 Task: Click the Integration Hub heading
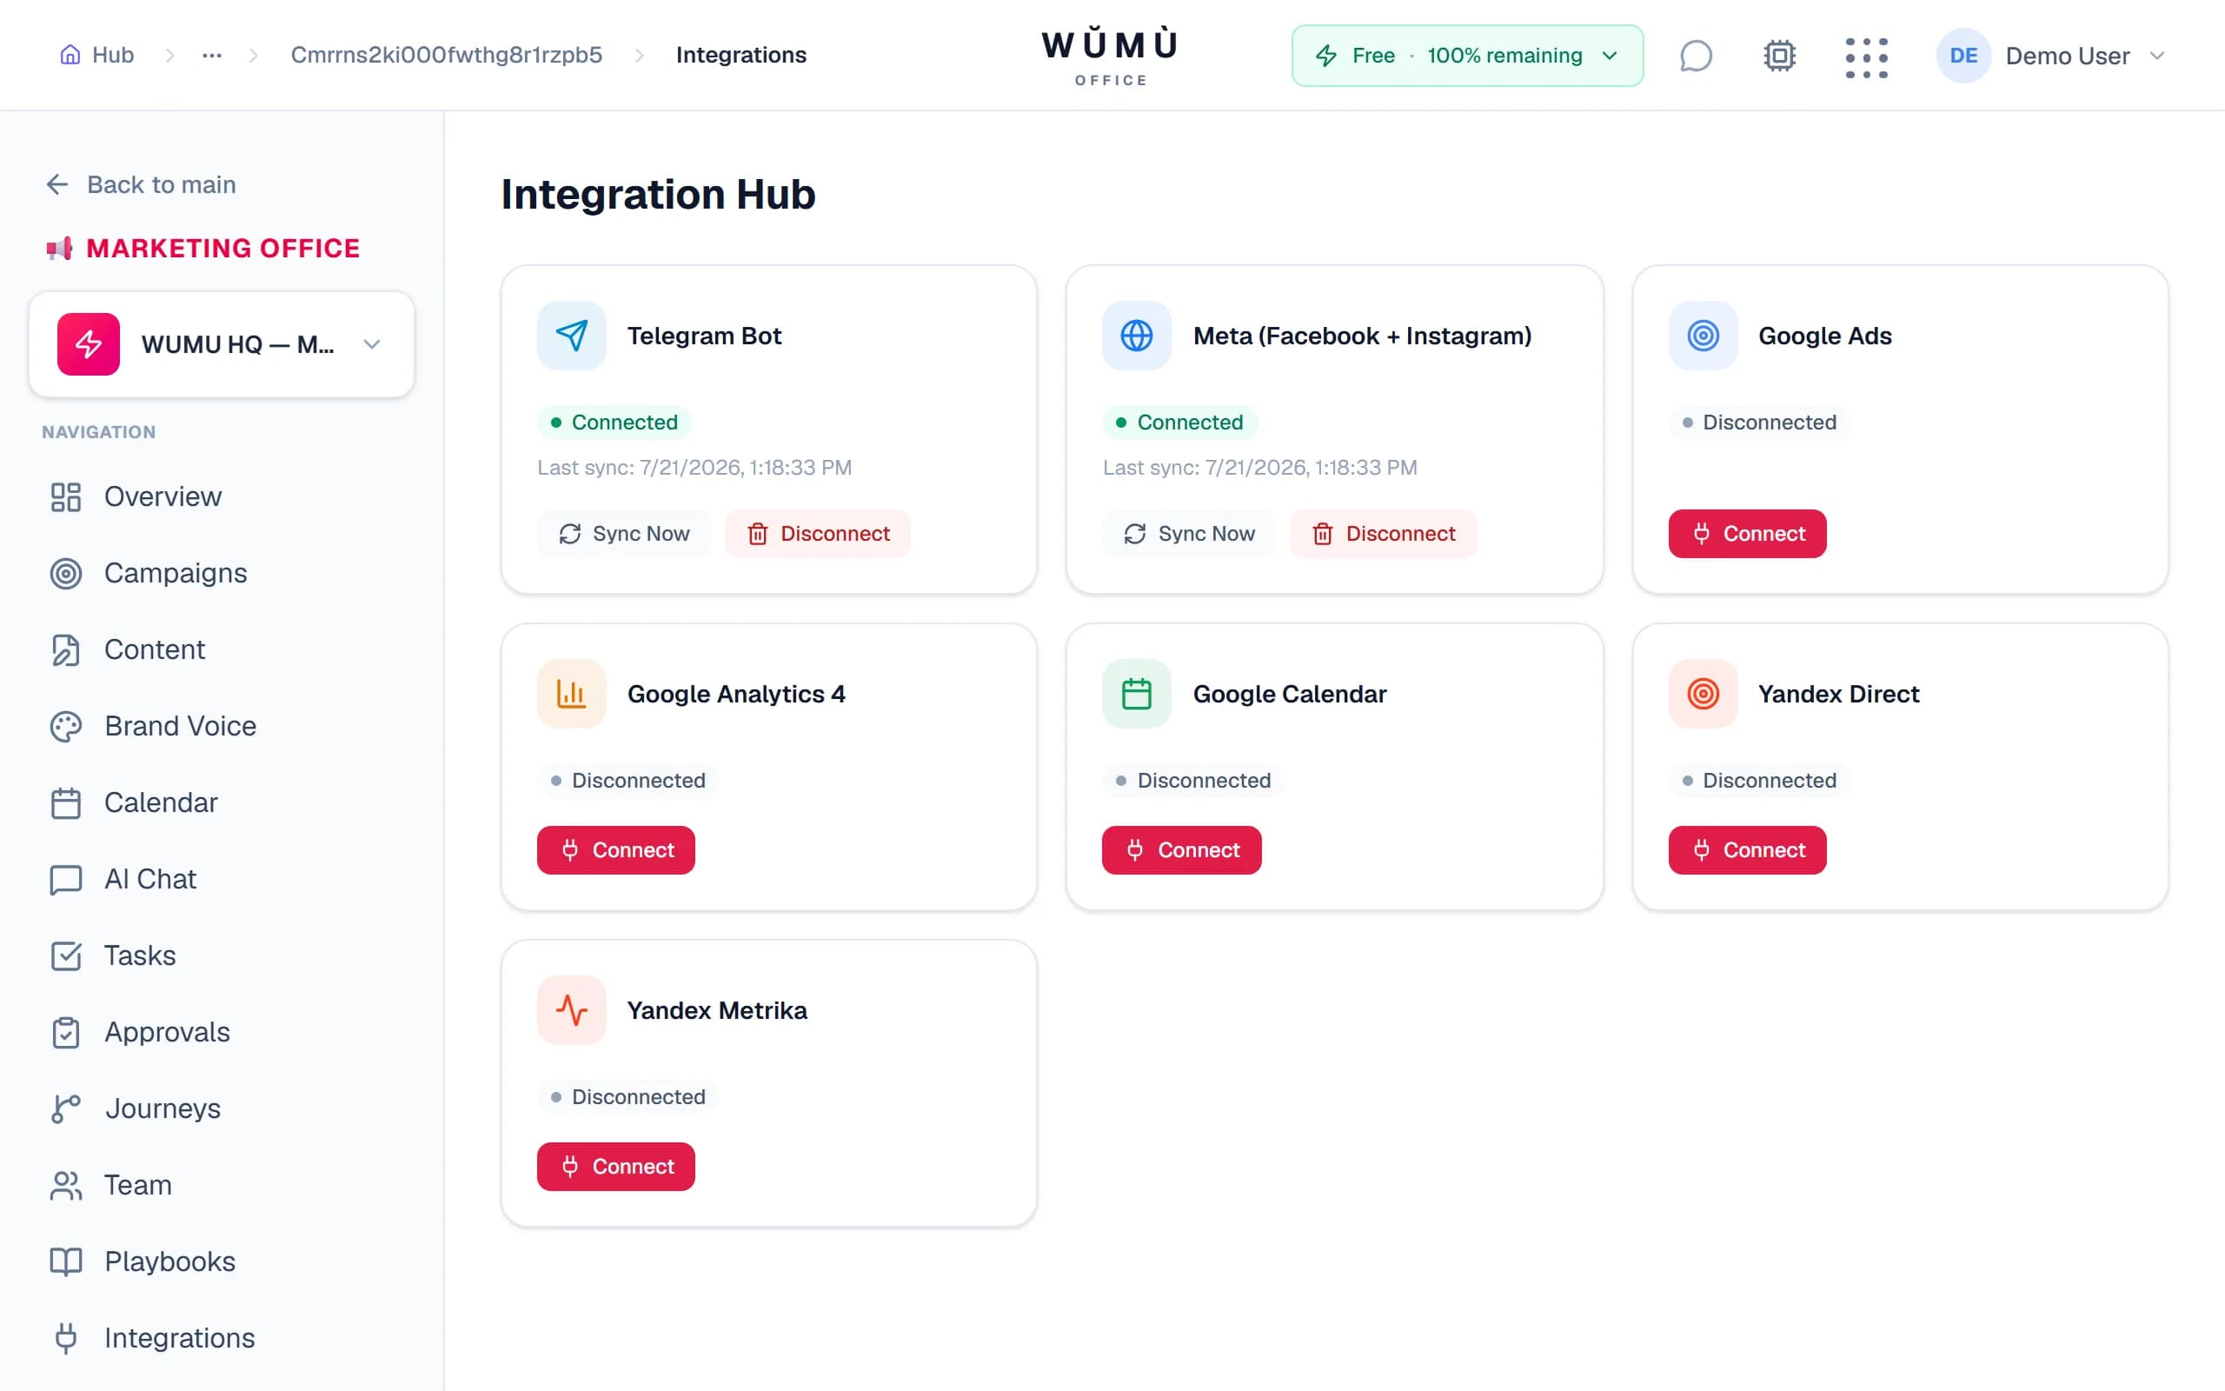coord(658,194)
